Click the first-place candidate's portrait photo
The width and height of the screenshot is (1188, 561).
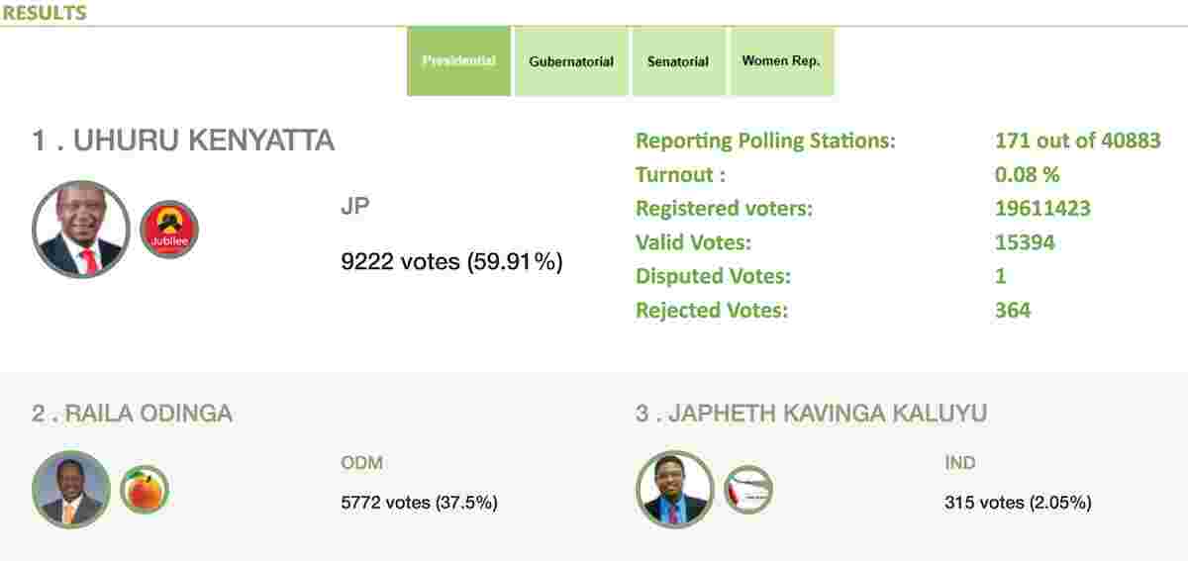81,230
